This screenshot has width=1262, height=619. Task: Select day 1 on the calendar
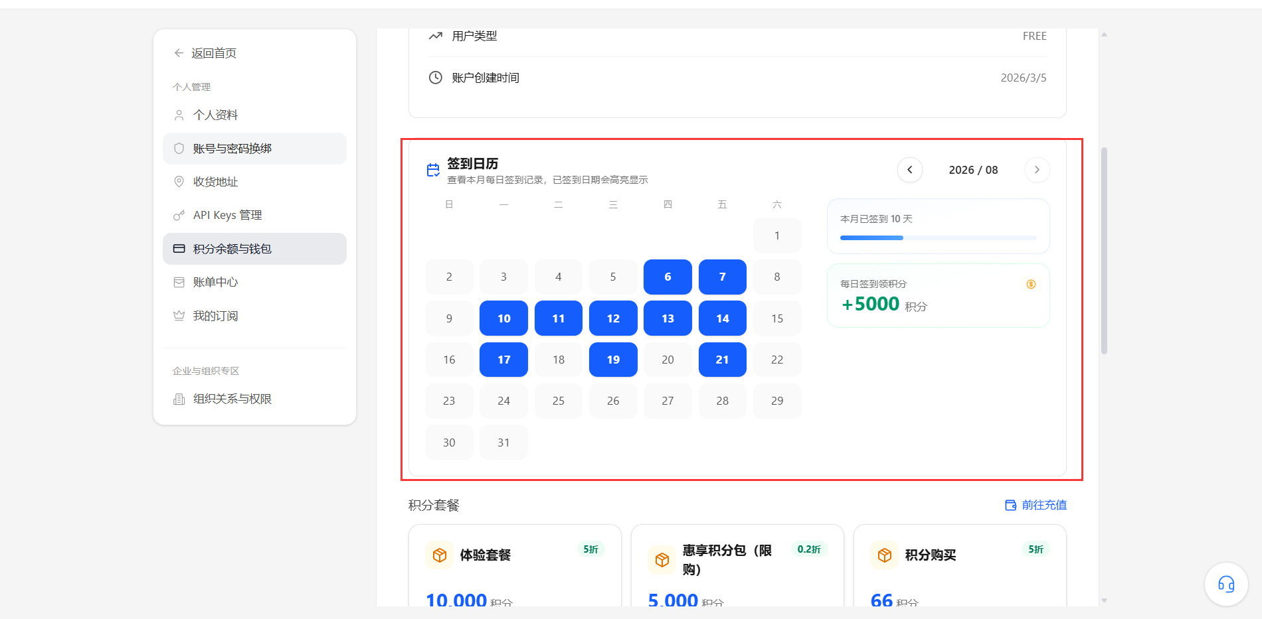(x=777, y=236)
